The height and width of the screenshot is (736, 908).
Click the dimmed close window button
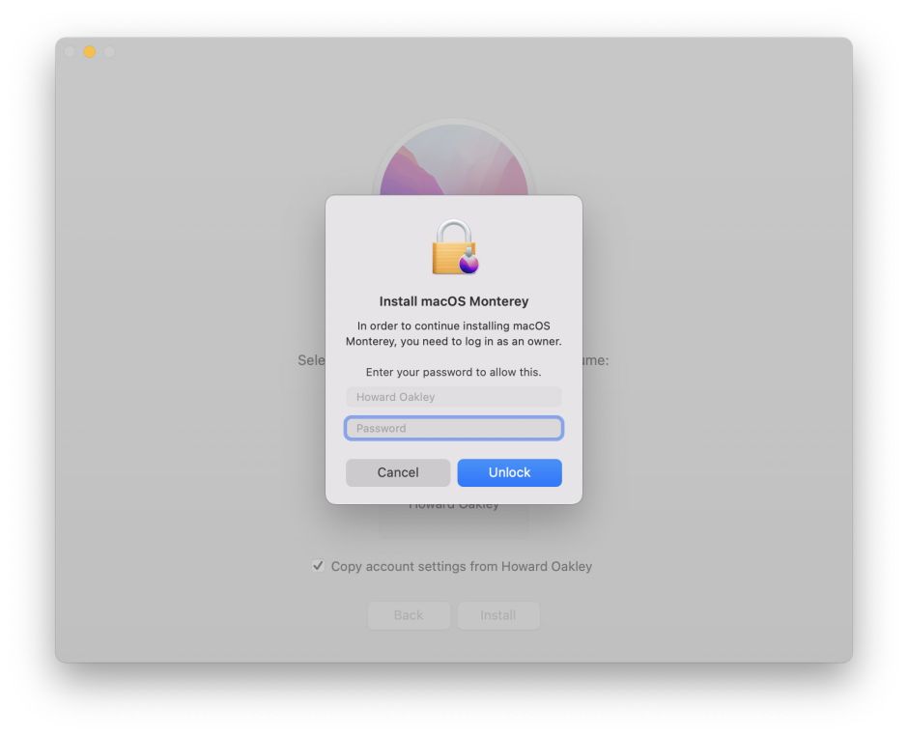click(70, 52)
